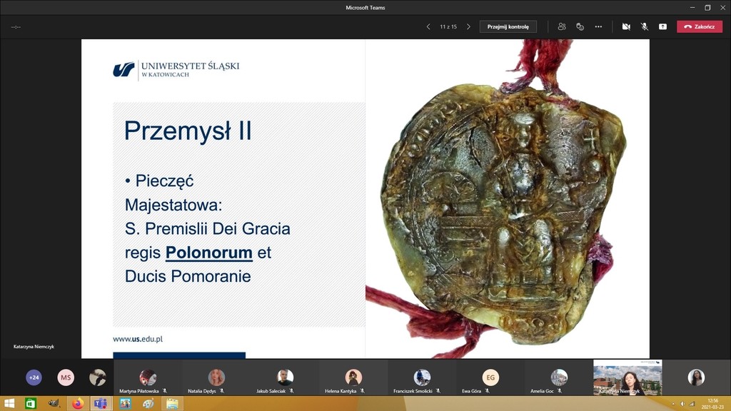731x411 pixels.
Task: Restore down the Teams window
Action: [707, 7]
